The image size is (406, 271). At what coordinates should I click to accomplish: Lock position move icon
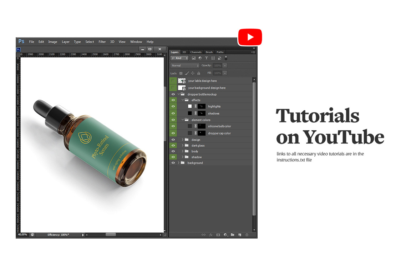193,73
